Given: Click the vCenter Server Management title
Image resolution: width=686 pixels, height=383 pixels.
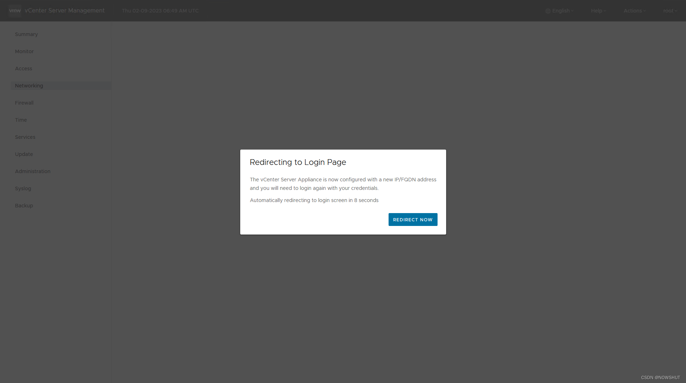Looking at the screenshot, I should pos(65,11).
